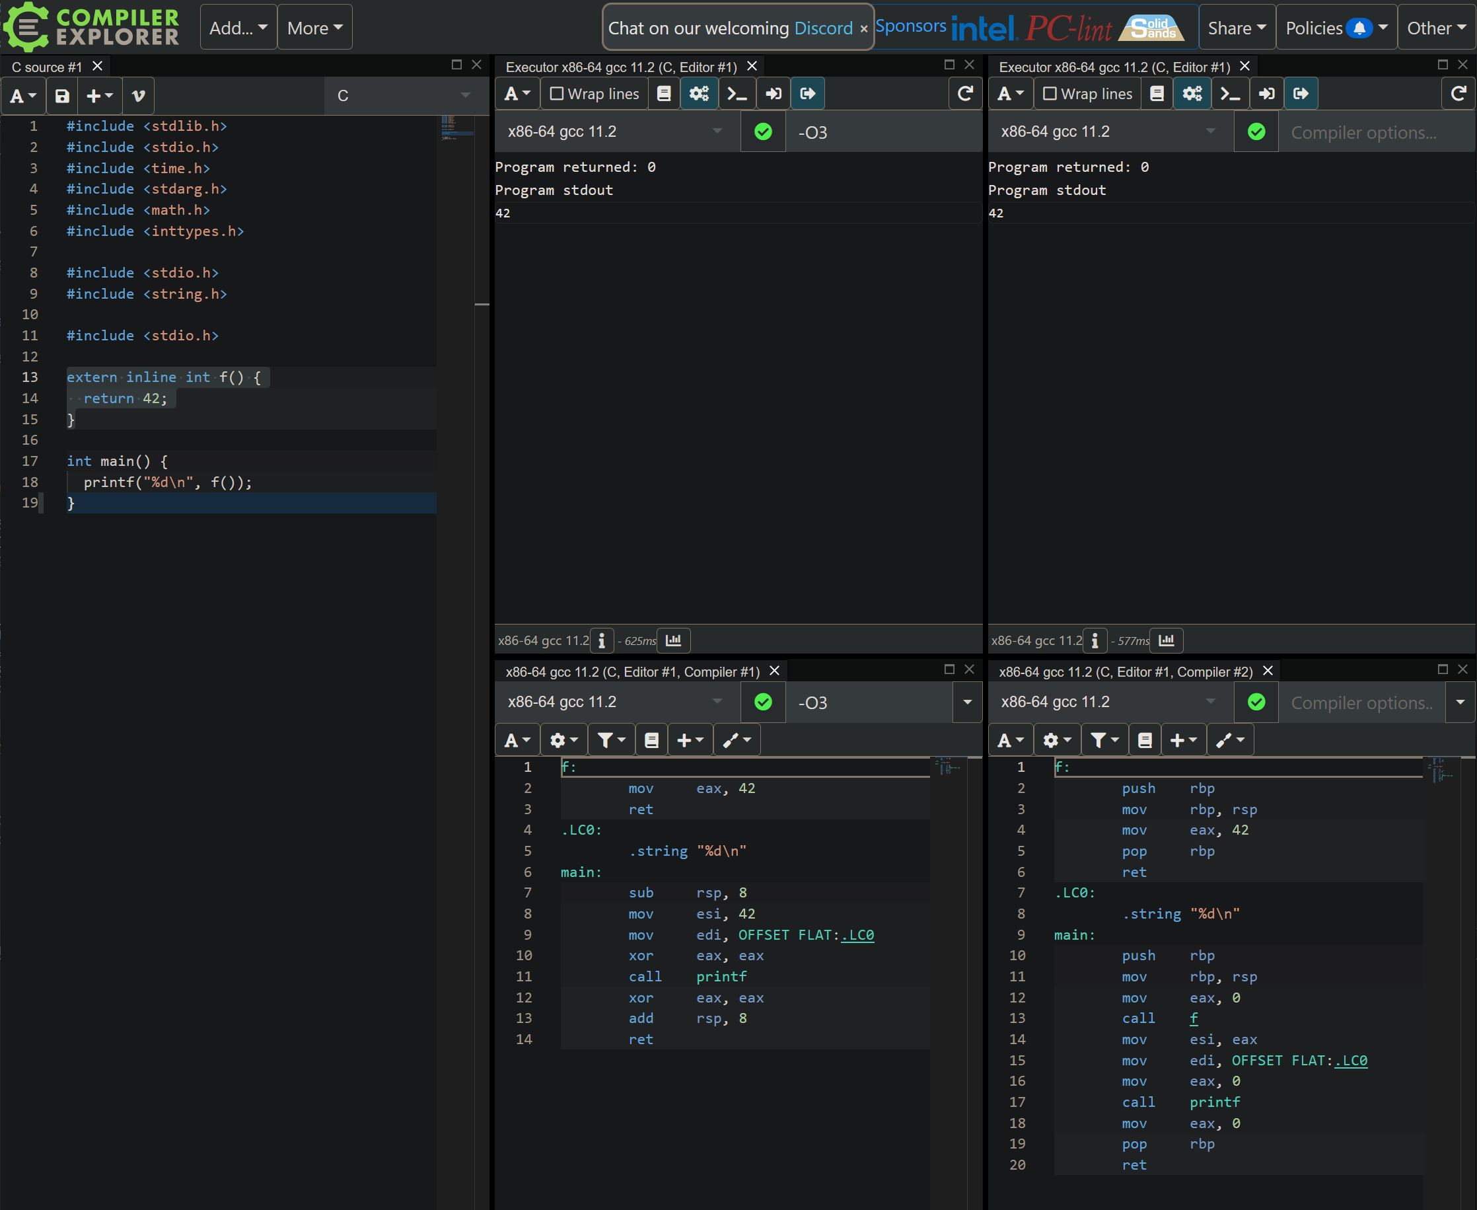Toggle libraries icon in right executor
This screenshot has width=1477, height=1210.
pos(1157,93)
